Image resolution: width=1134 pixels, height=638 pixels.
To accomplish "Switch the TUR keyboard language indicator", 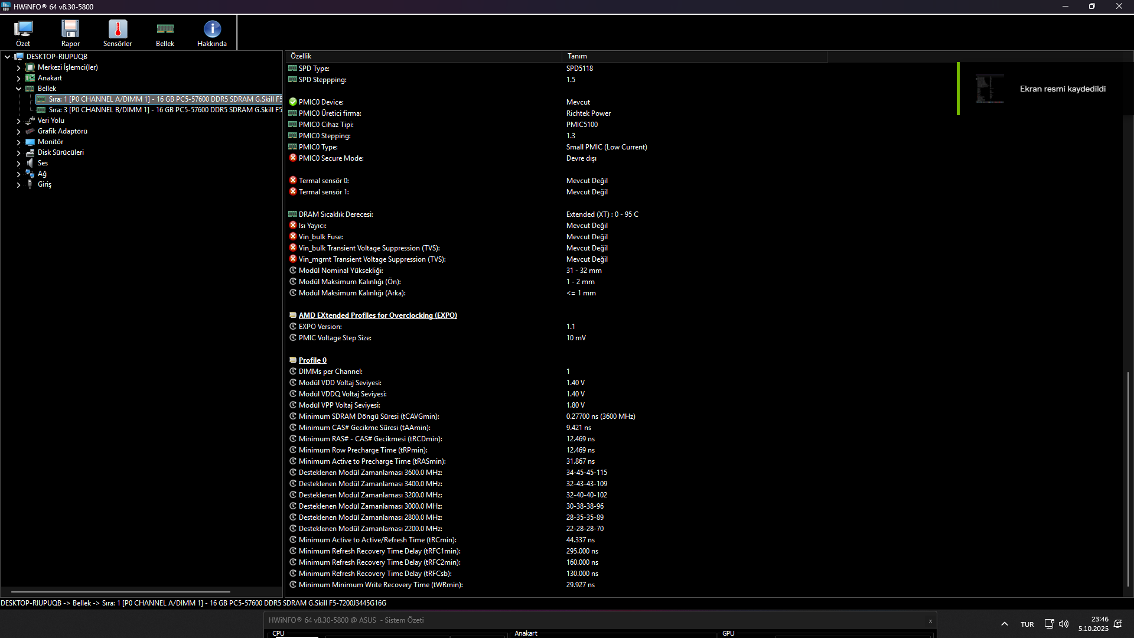I will (1027, 624).
